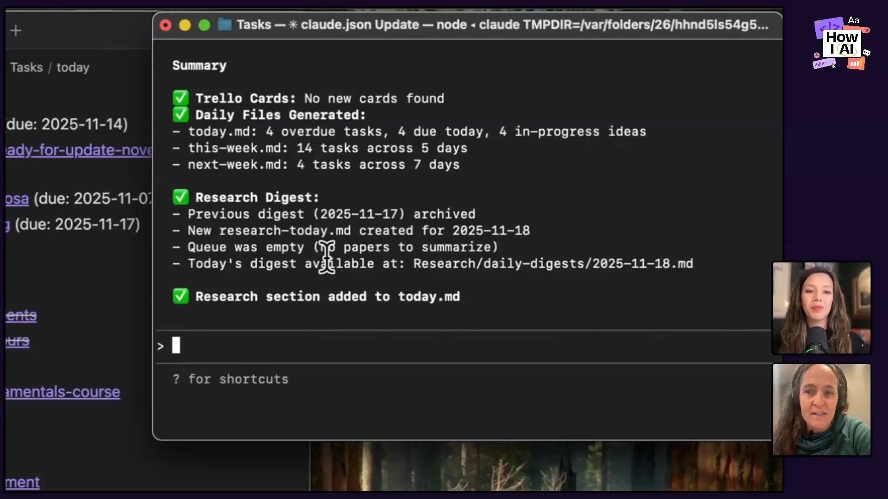
Task: Open the link ending in ment
Action: tap(23, 482)
